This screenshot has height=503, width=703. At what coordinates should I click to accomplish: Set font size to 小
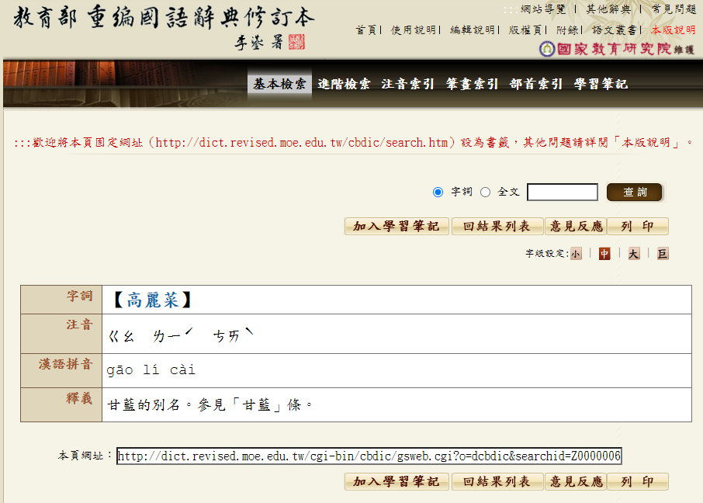tap(576, 254)
